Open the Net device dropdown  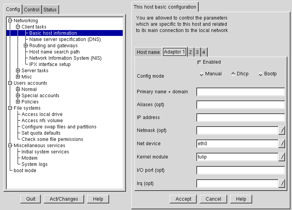(281, 144)
